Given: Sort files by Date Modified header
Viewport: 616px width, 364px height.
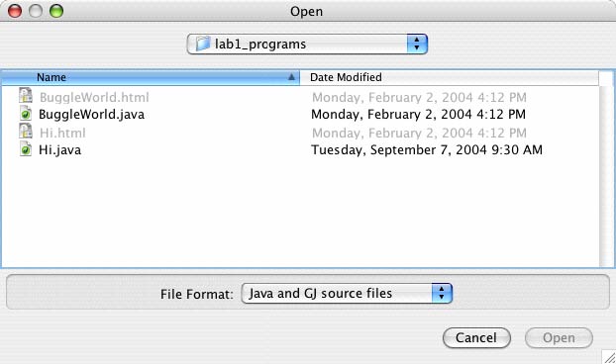Looking at the screenshot, I should (x=450, y=77).
